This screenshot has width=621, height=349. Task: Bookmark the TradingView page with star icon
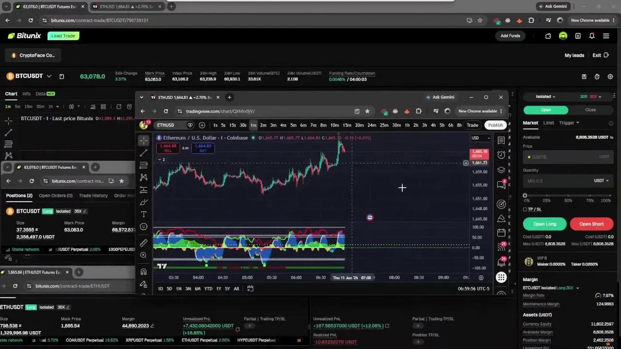pos(367,111)
